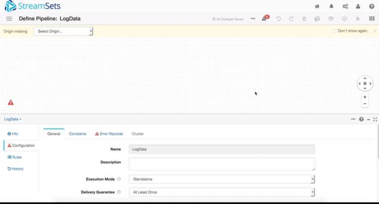Open the notifications bell
This screenshot has width=379, height=204.
[x=332, y=6]
